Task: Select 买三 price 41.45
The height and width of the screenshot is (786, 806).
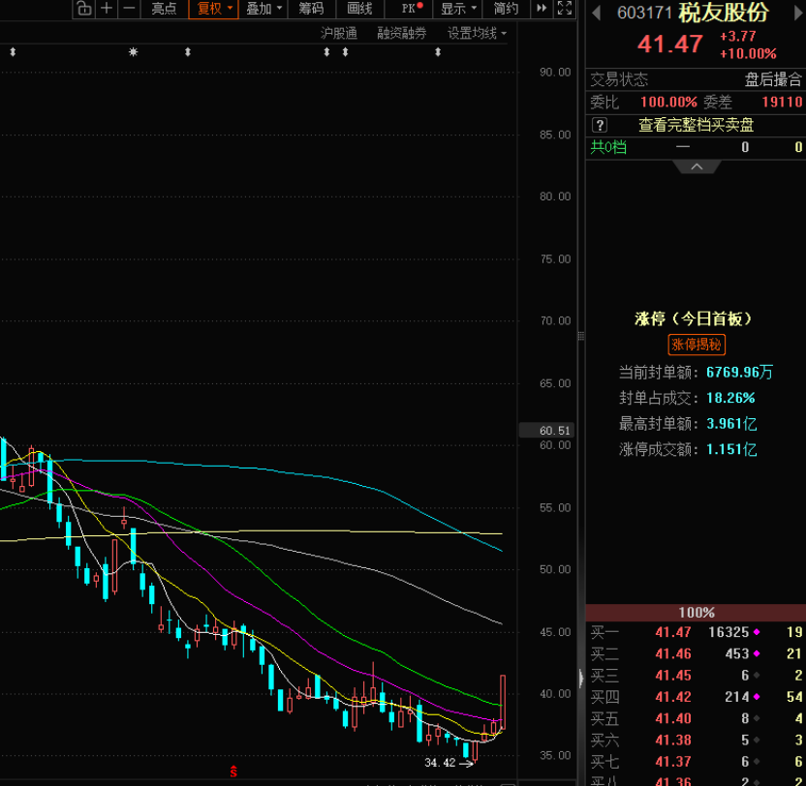Action: coord(673,675)
